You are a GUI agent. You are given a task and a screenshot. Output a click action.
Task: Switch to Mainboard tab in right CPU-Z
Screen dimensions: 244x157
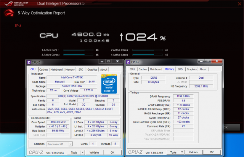156,69
